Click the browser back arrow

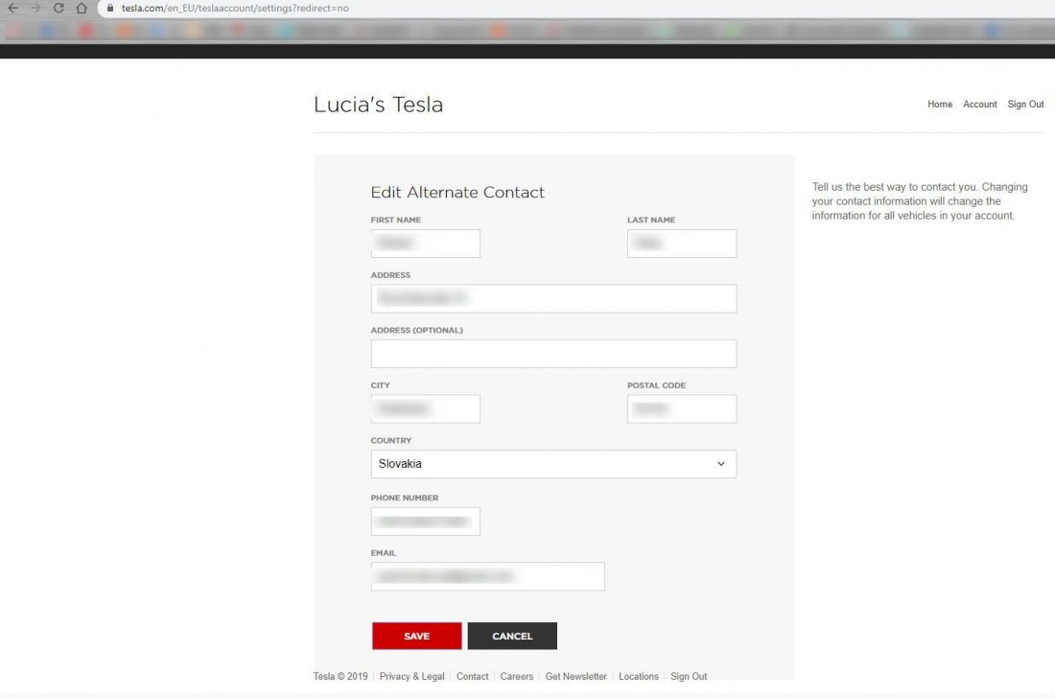click(x=12, y=8)
